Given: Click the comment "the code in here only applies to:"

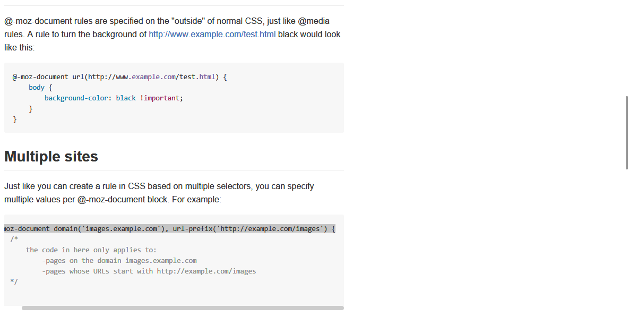Looking at the screenshot, I should click(x=91, y=250).
